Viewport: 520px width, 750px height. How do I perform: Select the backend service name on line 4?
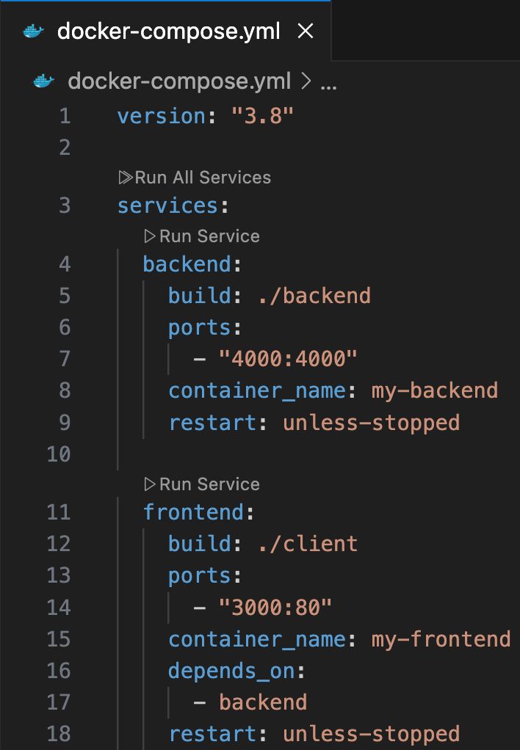tap(184, 263)
